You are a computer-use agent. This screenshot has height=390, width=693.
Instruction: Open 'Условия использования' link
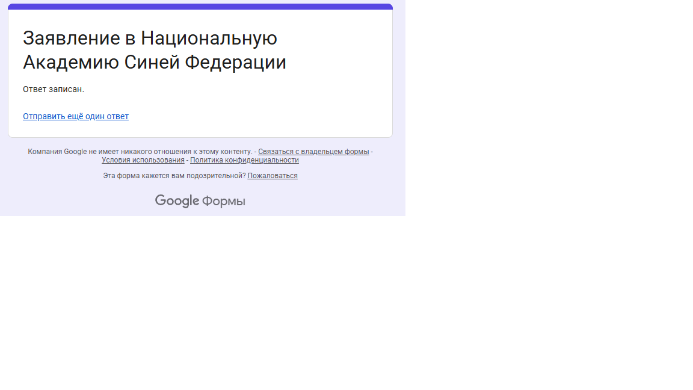143,160
